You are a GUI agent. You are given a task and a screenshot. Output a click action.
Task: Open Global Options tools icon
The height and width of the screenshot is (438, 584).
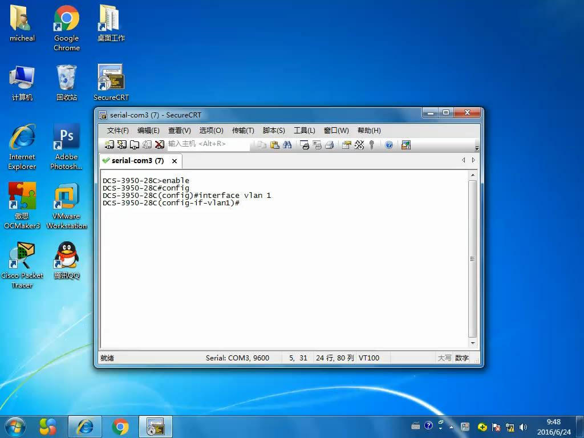click(x=359, y=145)
